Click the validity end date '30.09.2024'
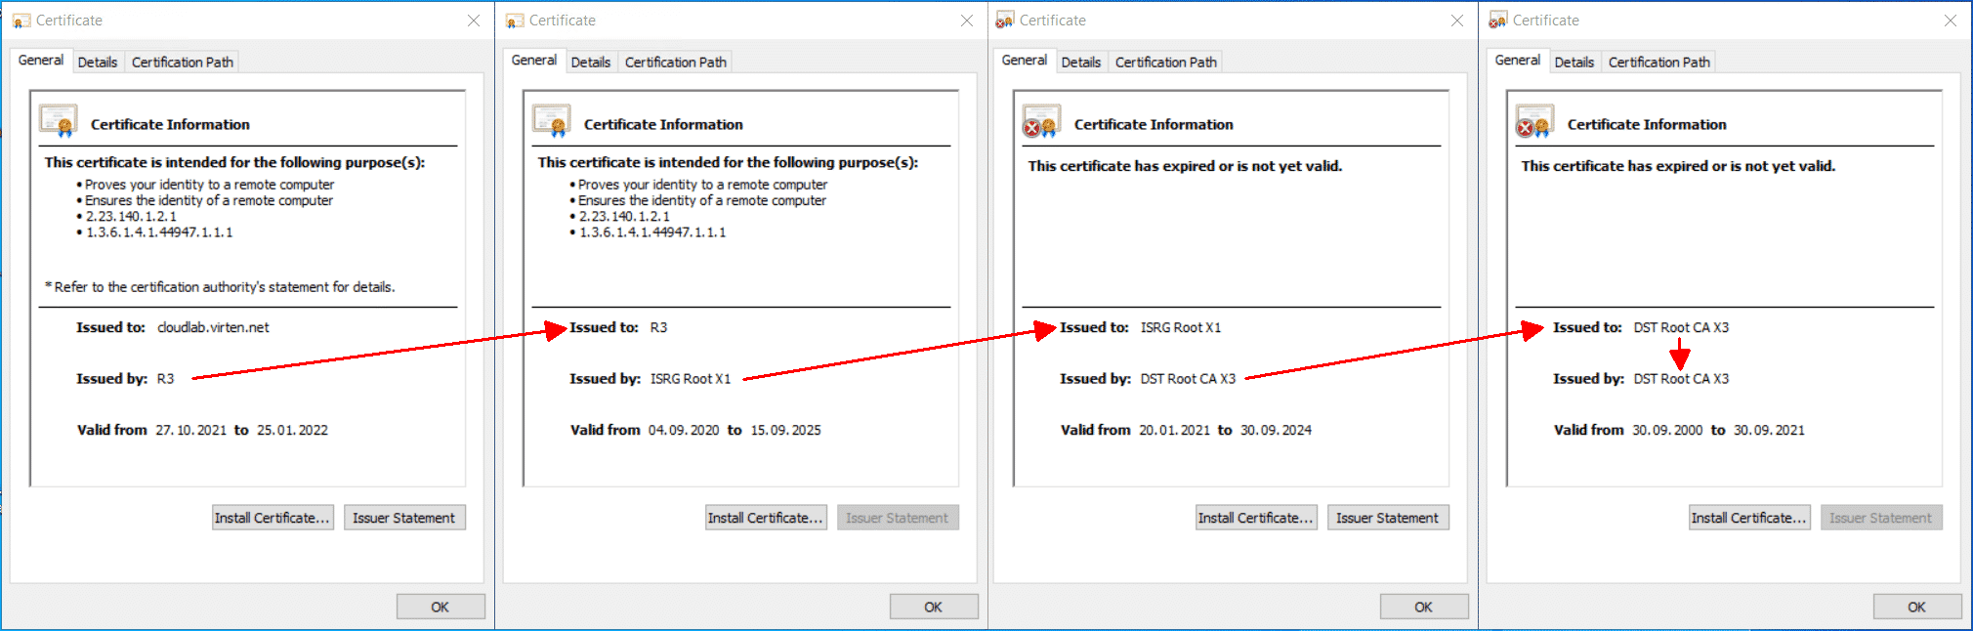The width and height of the screenshot is (1973, 631). point(1277,430)
